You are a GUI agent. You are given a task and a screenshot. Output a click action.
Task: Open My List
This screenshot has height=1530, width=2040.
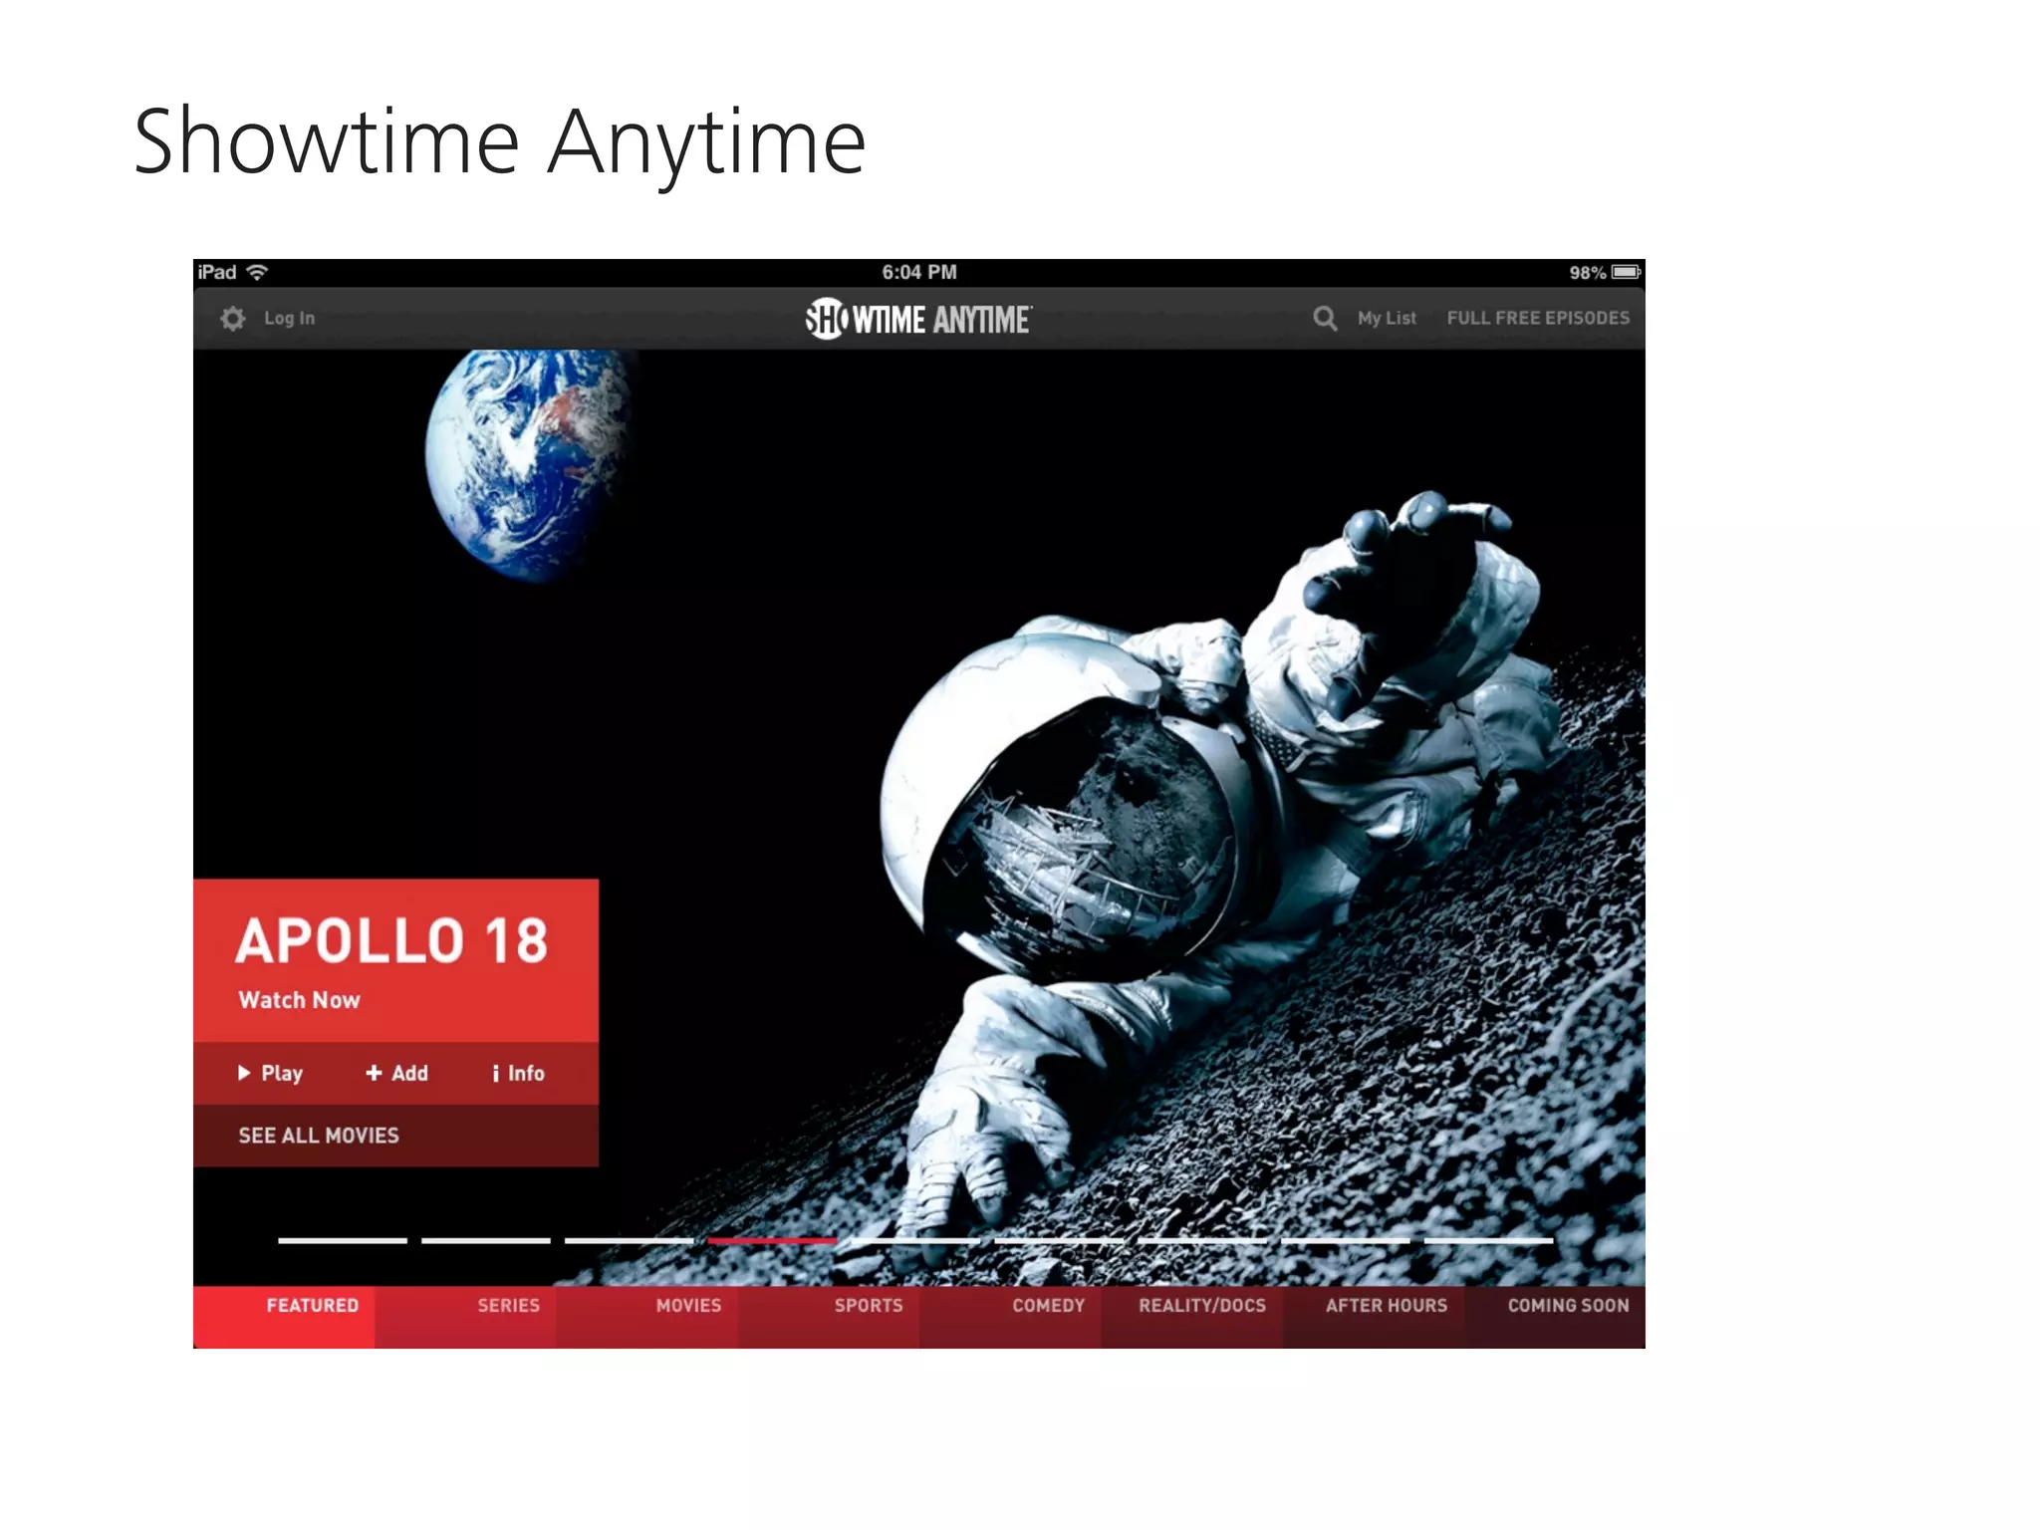(x=1386, y=319)
